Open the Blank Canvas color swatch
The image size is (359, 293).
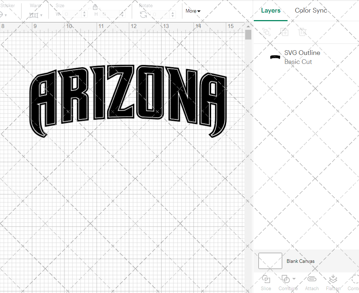[x=270, y=261]
